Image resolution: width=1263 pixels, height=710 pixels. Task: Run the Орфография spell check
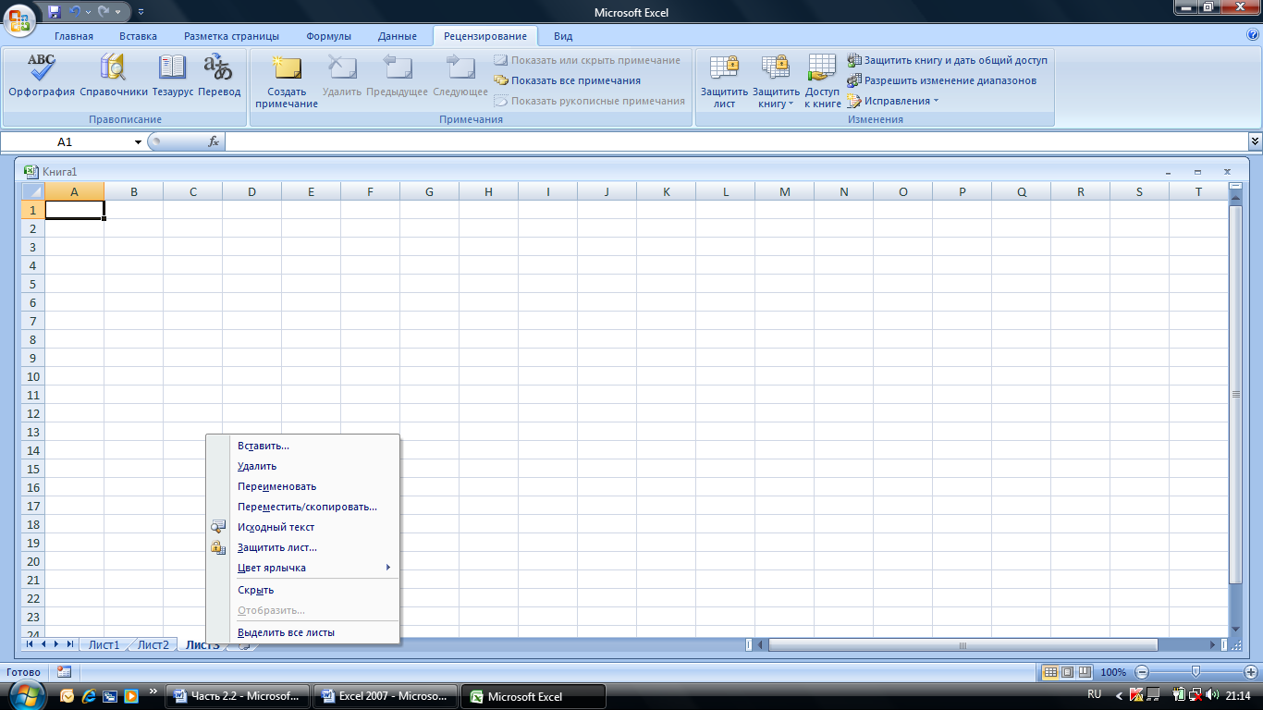point(42,77)
